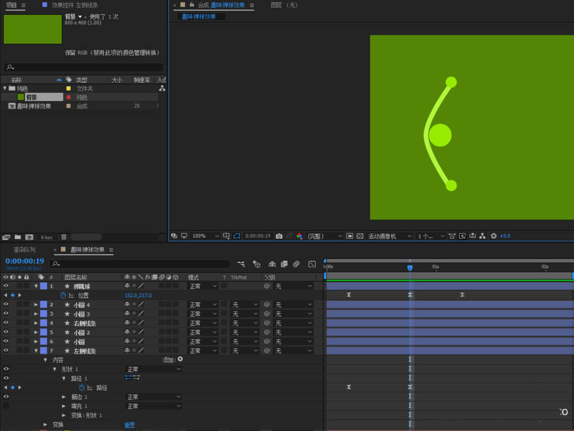The image size is (574, 431).
Task: Click the position stopwatch for 弹跳球
Action: 63,295
